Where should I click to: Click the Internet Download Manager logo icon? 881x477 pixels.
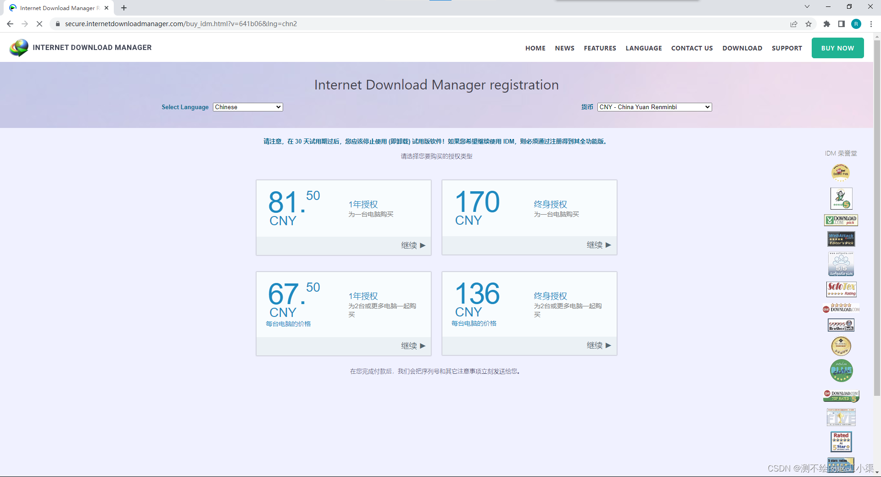19,48
